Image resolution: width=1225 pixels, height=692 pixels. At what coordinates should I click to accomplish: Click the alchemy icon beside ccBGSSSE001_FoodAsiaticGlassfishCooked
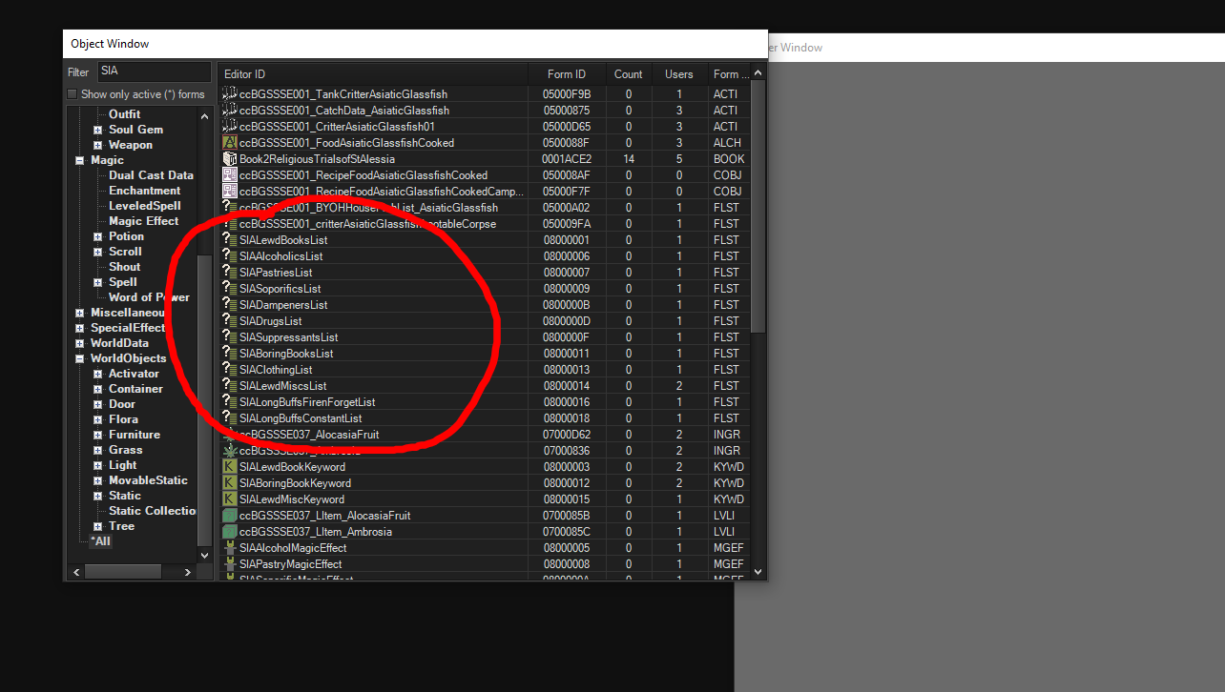[x=229, y=142]
